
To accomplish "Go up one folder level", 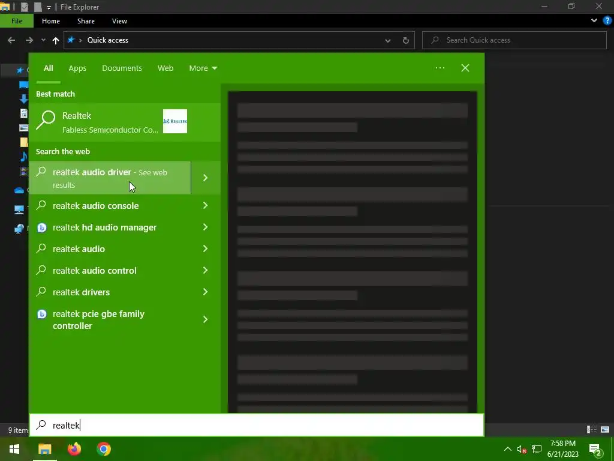I will click(x=56, y=40).
